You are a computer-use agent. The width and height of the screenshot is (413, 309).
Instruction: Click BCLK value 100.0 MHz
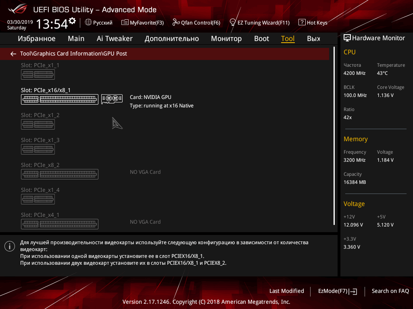pos(355,95)
